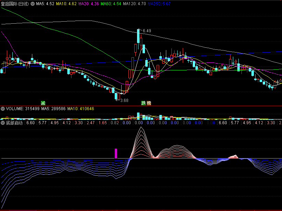Select the 皇庭国际(日线) chart title

click(15, 4)
